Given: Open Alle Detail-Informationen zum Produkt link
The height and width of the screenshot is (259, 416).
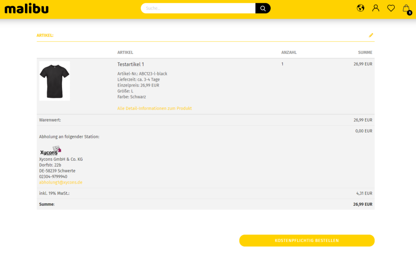Looking at the screenshot, I should coord(154,108).
